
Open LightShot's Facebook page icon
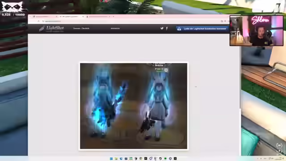click(x=167, y=28)
